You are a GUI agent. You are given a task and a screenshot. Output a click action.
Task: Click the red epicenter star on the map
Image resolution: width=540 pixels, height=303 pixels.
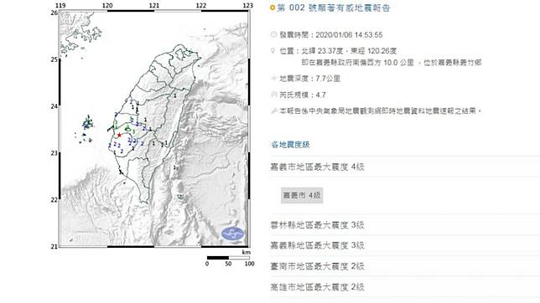pos(119,135)
